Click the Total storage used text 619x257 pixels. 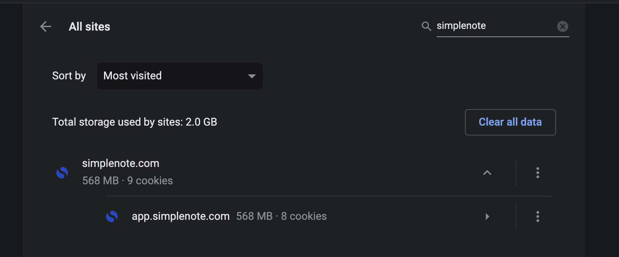[x=134, y=122]
